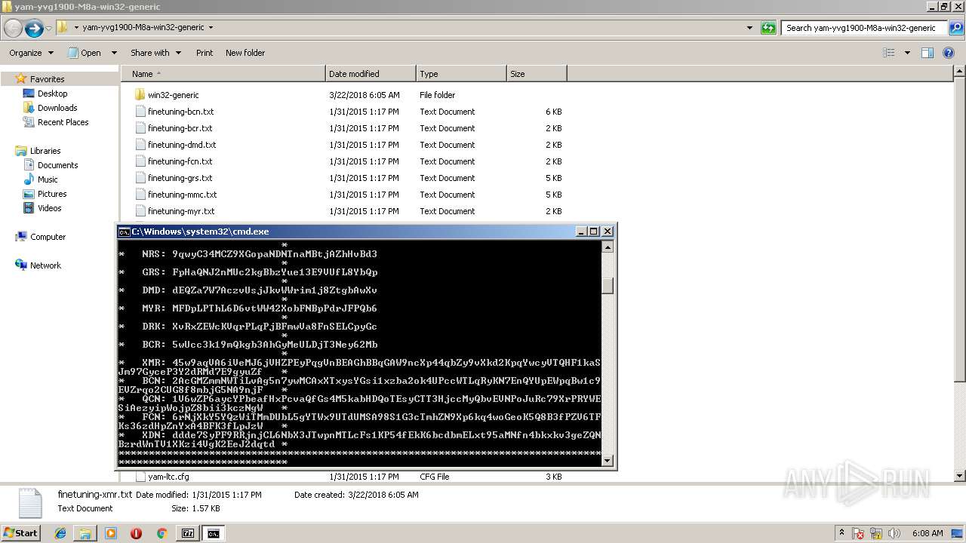Click the cmd.exe taskbar icon
Image resolution: width=966 pixels, height=543 pixels.
214,533
